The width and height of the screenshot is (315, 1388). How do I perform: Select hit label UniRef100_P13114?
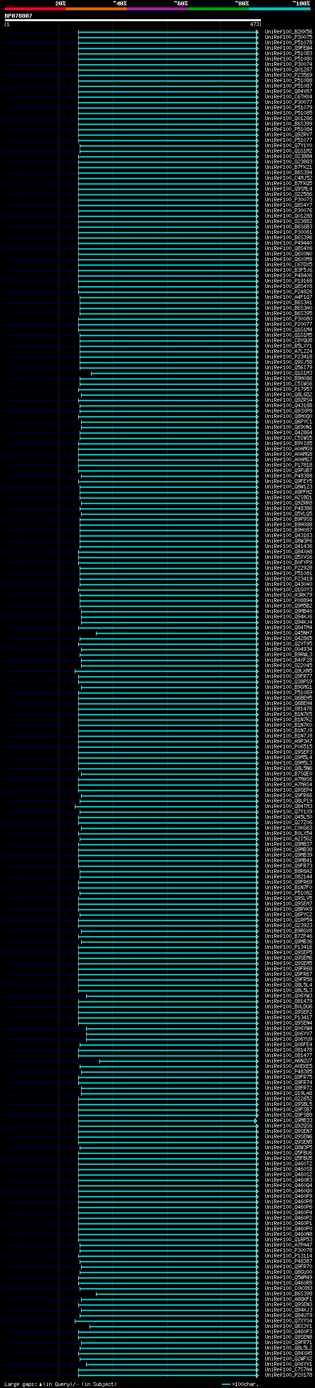pyautogui.click(x=288, y=1256)
